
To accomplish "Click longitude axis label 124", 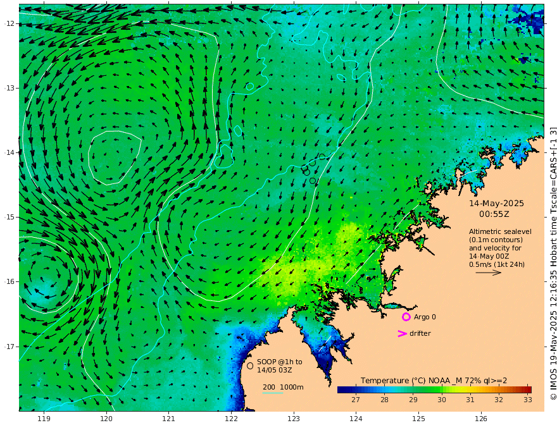I will click(356, 419).
